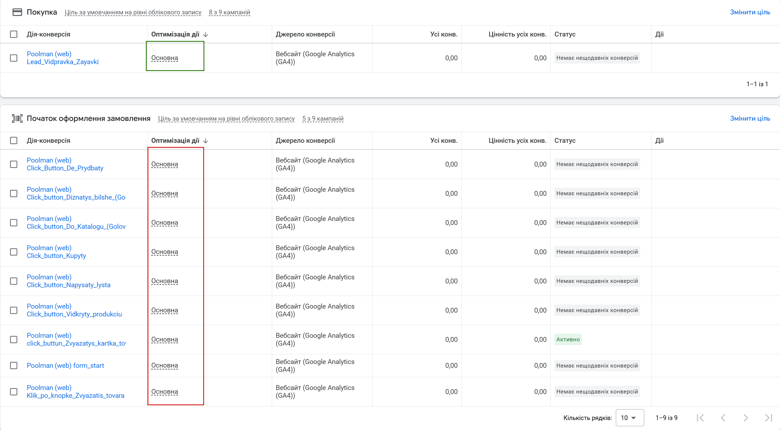Image resolution: width=780 pixels, height=430 pixels.
Task: Tick the Click_button_Kupyty row checkbox
Action: tap(14, 252)
